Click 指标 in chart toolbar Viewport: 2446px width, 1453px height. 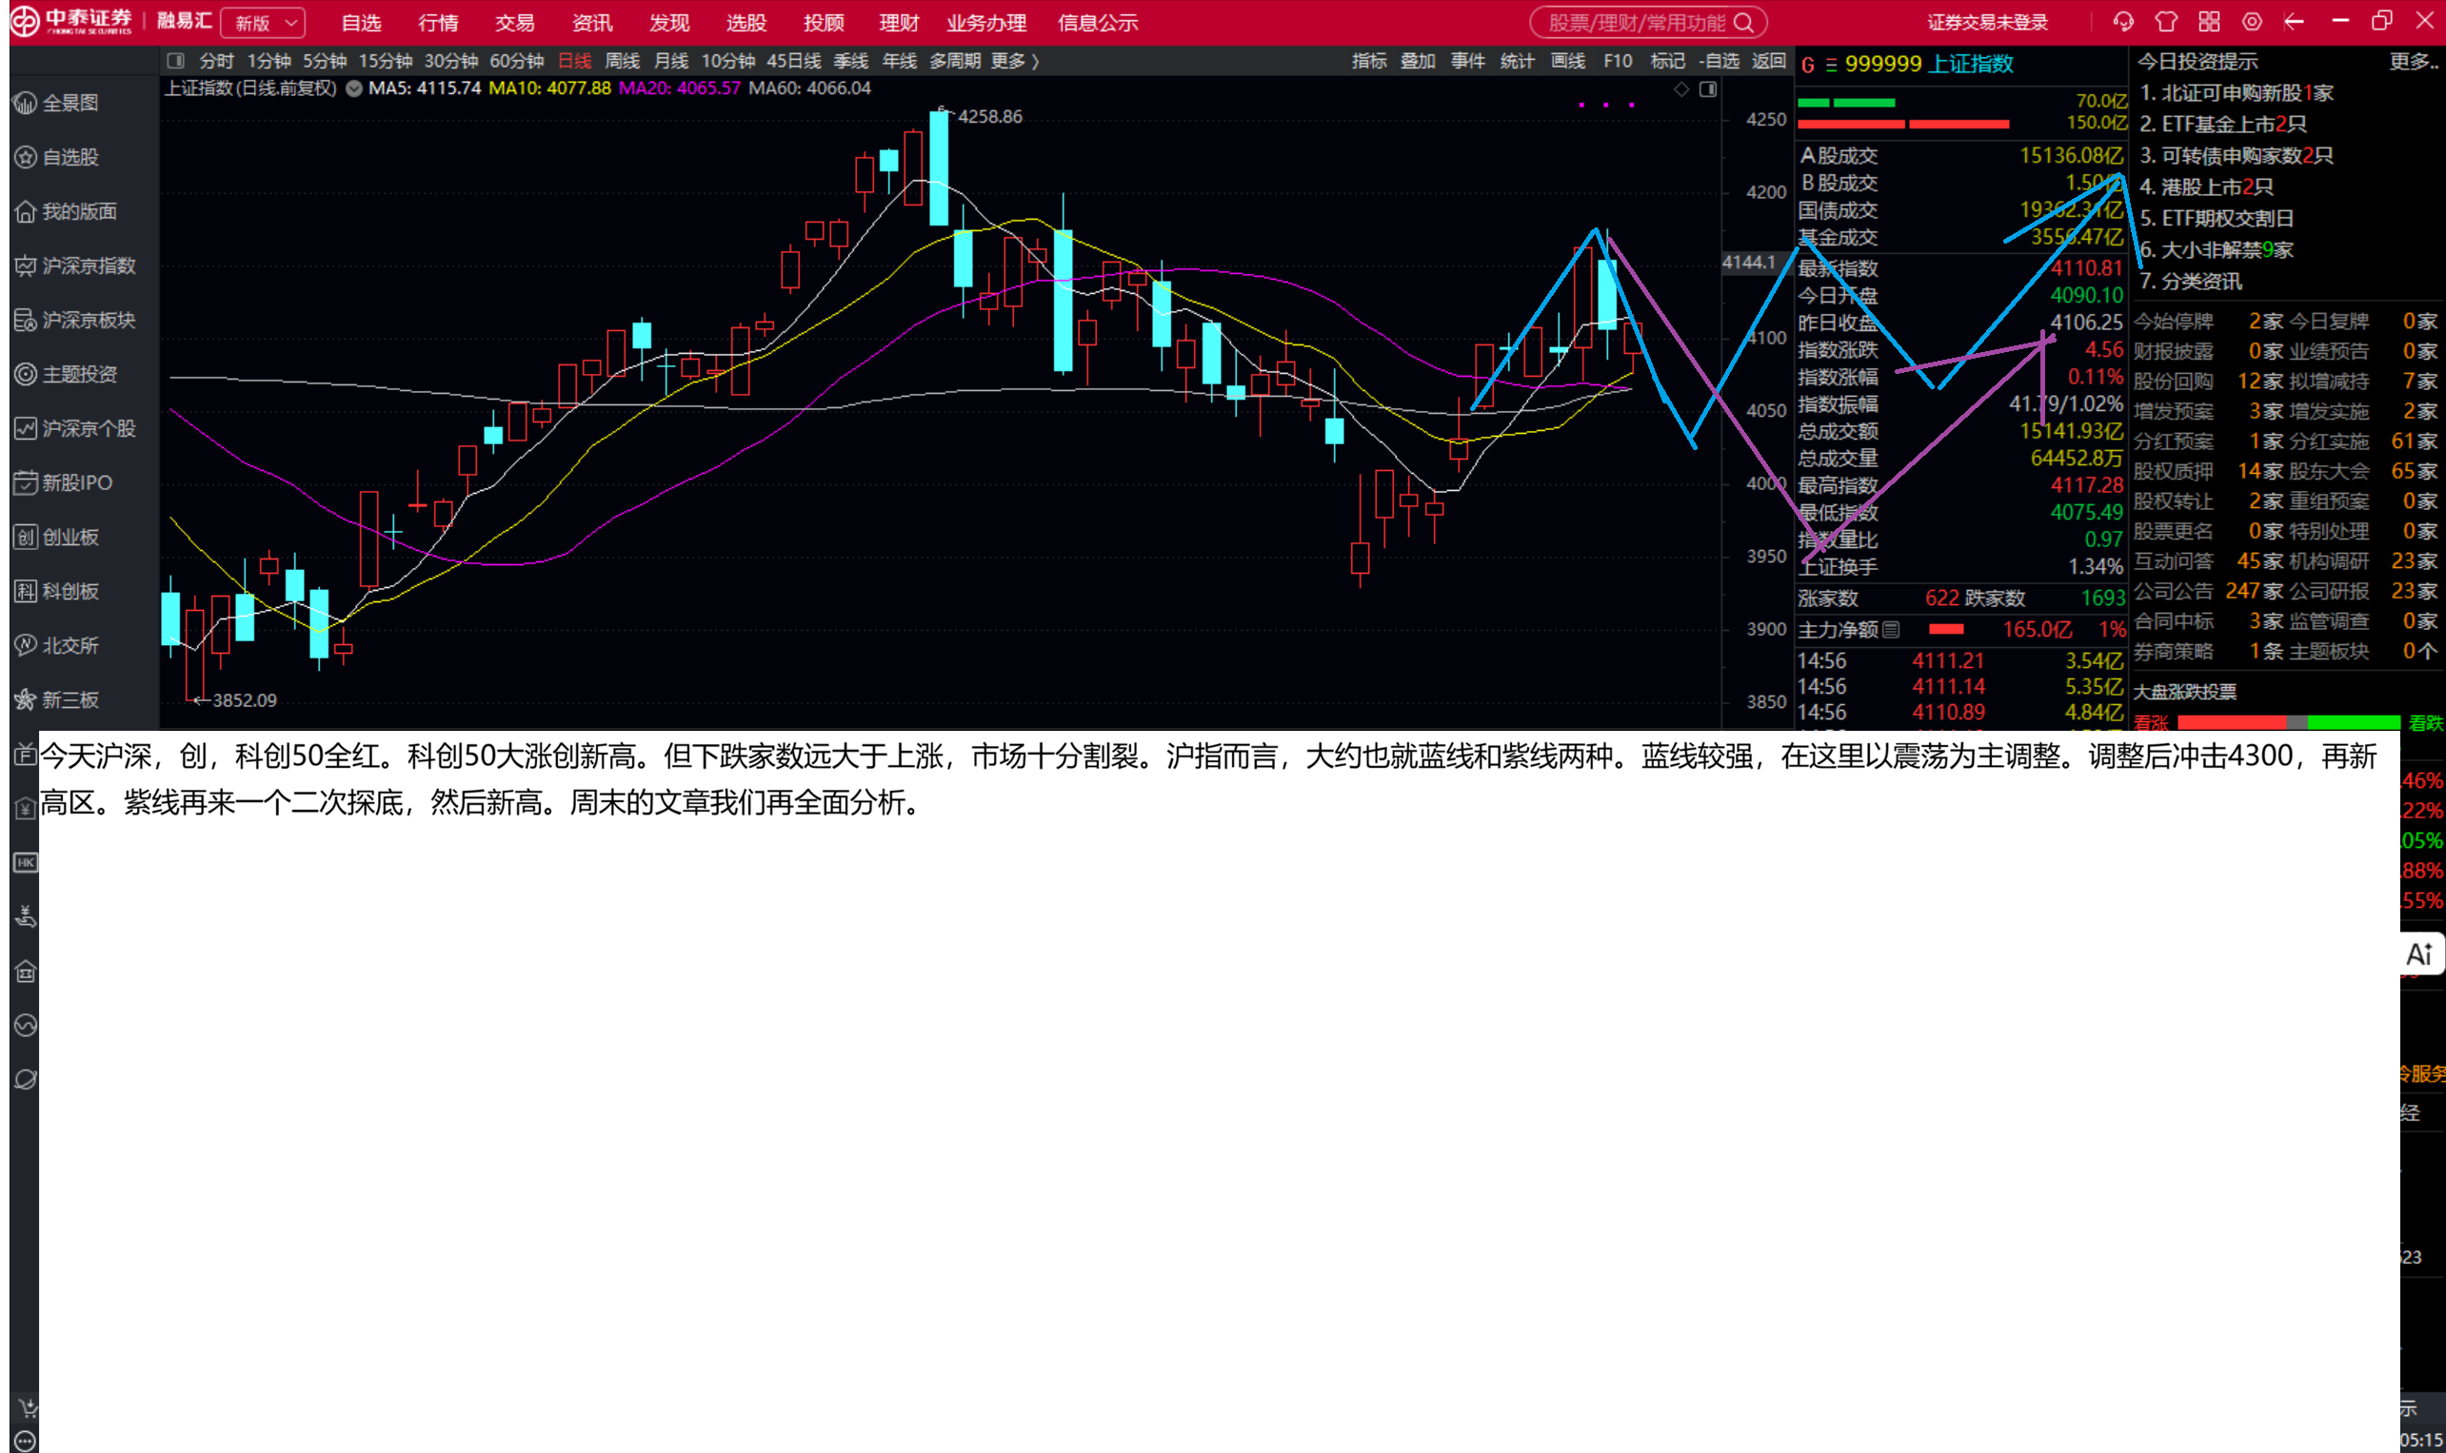click(1369, 61)
